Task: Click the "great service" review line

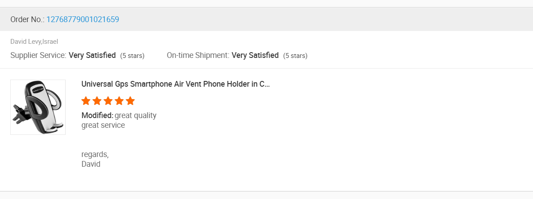Action: tap(103, 125)
